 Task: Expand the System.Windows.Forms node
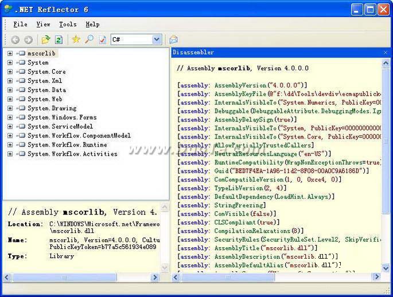pos(10,117)
